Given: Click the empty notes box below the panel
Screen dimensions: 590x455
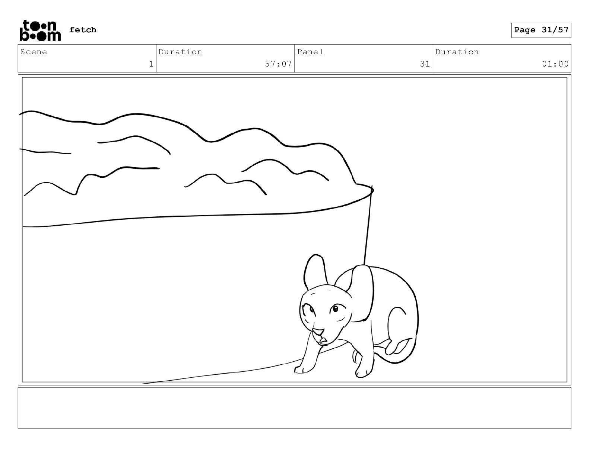Looking at the screenshot, I should pyautogui.click(x=294, y=408).
